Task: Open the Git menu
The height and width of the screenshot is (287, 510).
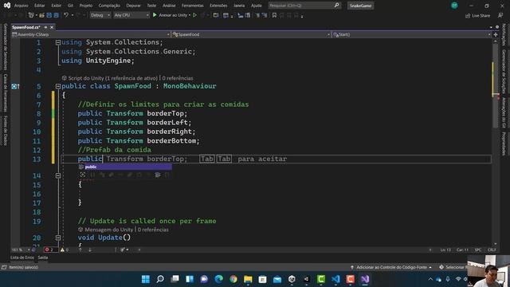Action: click(x=70, y=6)
